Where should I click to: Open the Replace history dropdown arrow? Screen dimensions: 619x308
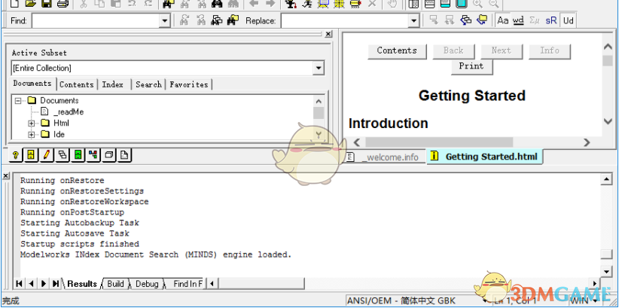click(x=413, y=21)
